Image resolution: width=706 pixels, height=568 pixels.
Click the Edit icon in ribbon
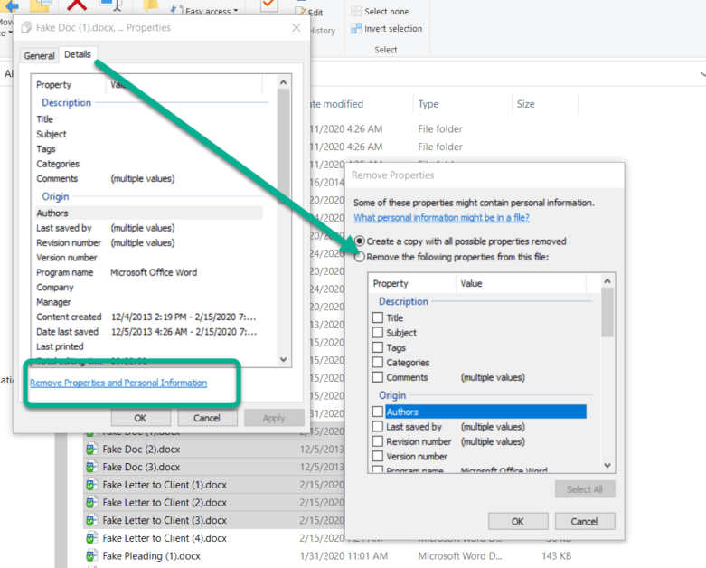300,11
